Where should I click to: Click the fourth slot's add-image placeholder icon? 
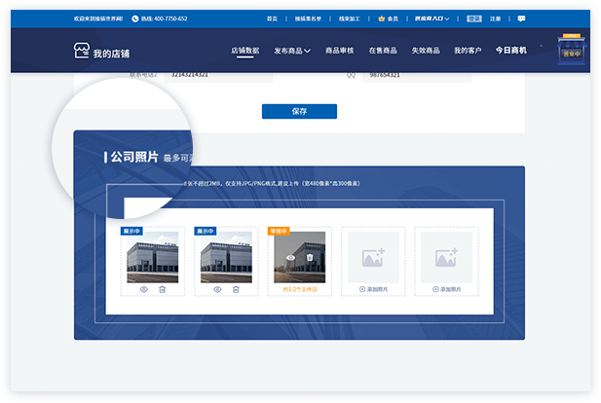point(373,257)
